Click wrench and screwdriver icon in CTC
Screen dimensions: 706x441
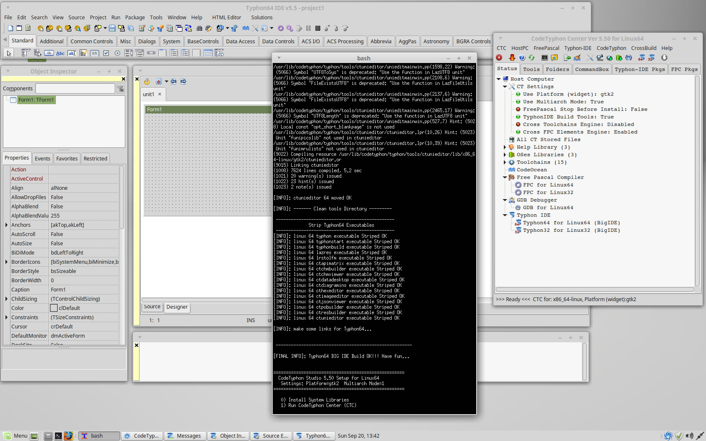click(590, 58)
